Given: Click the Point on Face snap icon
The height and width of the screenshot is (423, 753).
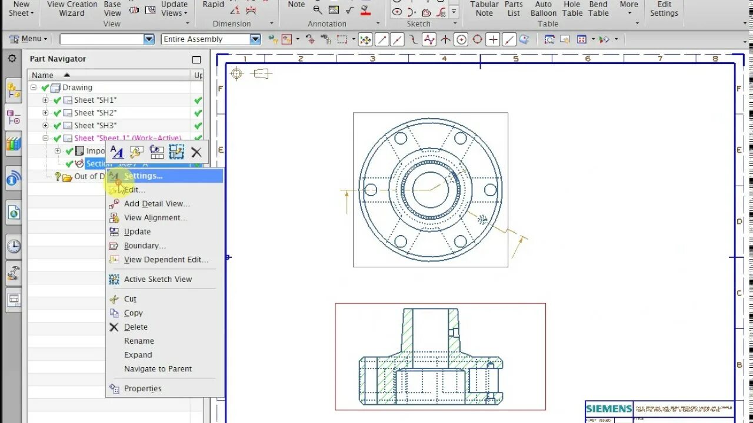Looking at the screenshot, I should point(524,39).
